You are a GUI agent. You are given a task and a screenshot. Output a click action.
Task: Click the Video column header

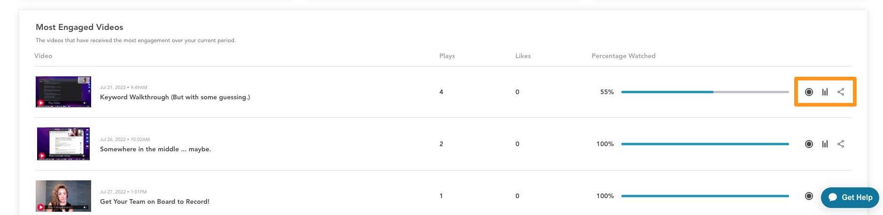click(43, 56)
